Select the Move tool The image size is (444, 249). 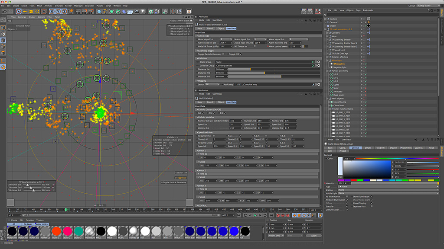[25, 11]
